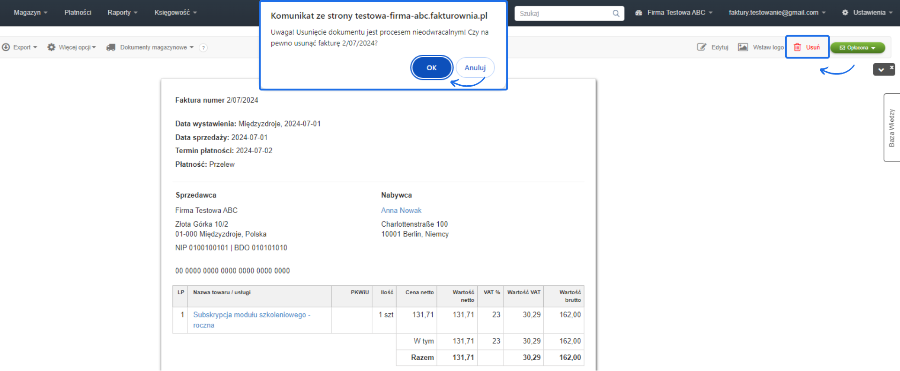Expand the Księgowość menu
900x371 pixels.
coord(176,13)
